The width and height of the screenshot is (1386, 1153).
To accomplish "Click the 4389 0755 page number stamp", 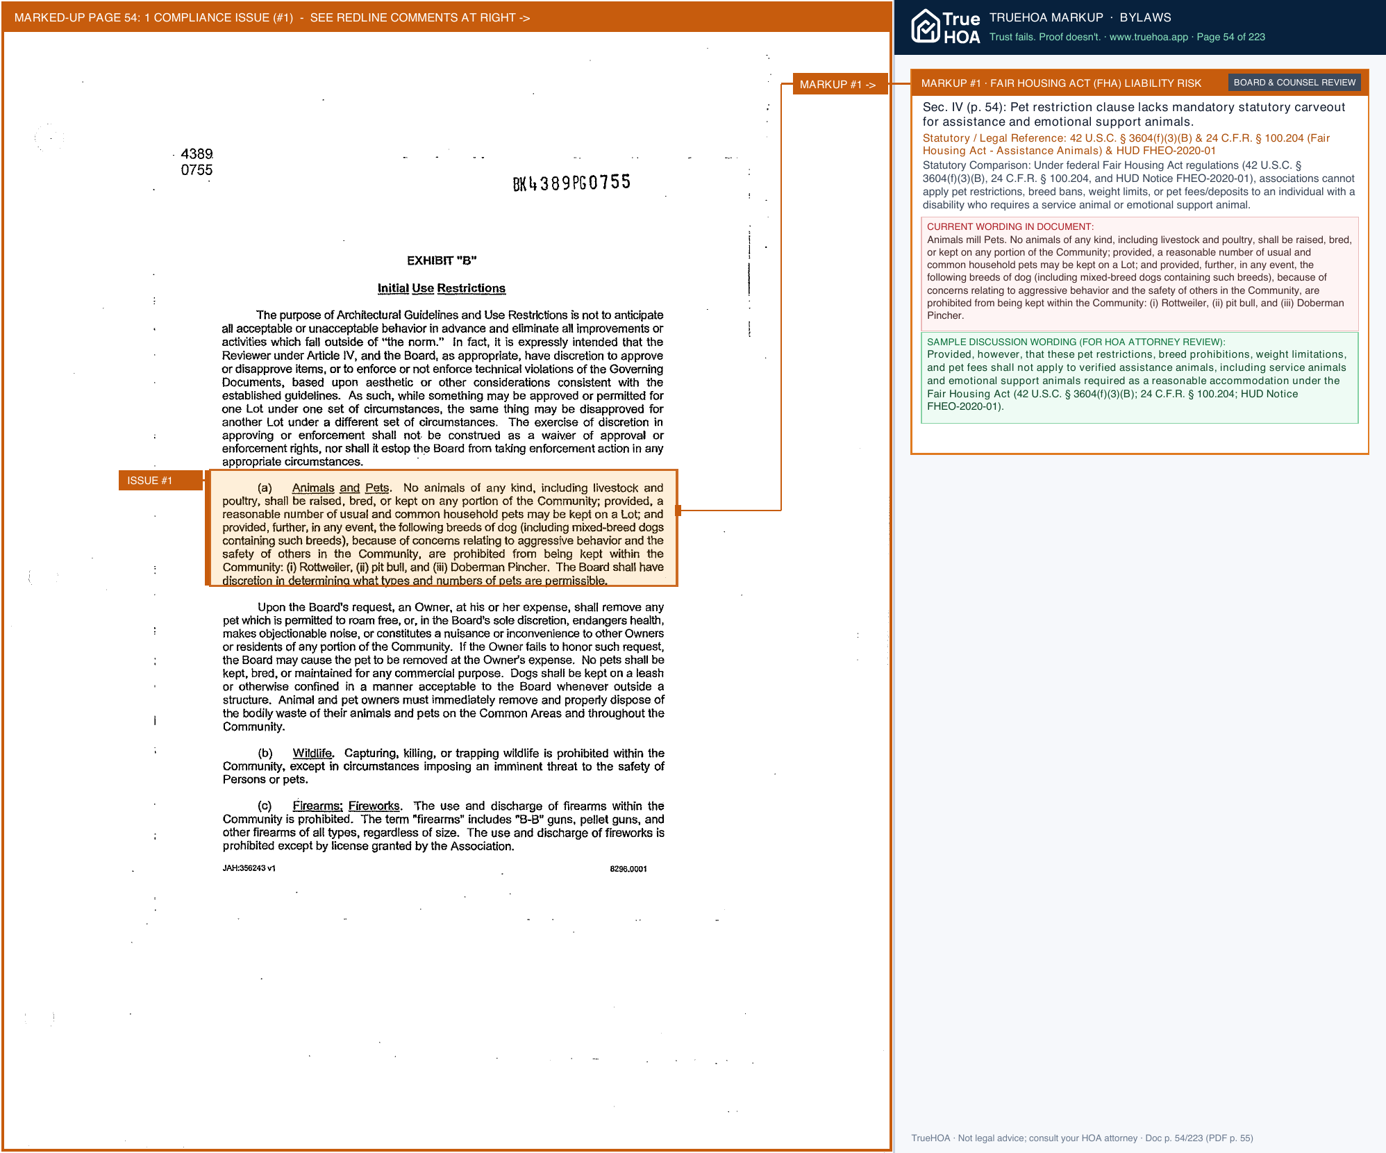I will [197, 162].
